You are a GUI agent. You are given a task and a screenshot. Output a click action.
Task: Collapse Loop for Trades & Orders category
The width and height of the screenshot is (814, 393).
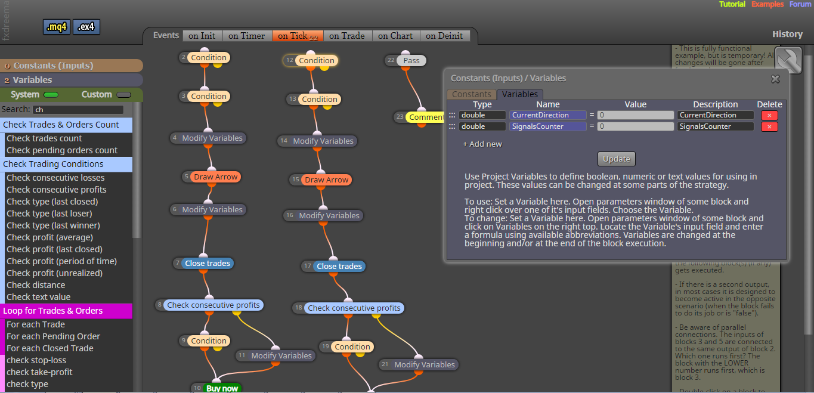click(66, 311)
